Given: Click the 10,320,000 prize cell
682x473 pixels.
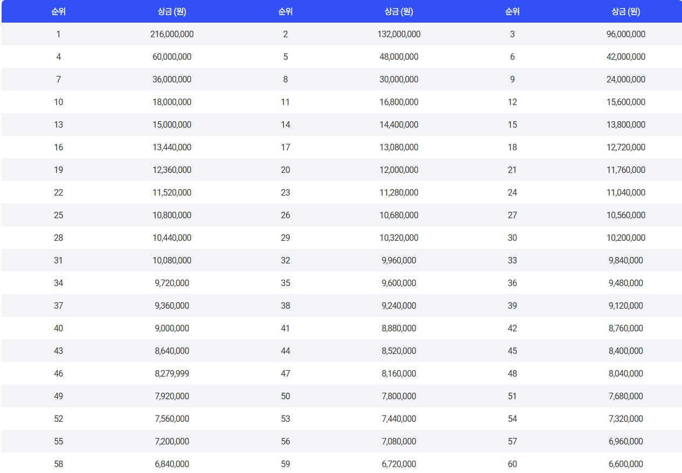Looking at the screenshot, I should 399,238.
